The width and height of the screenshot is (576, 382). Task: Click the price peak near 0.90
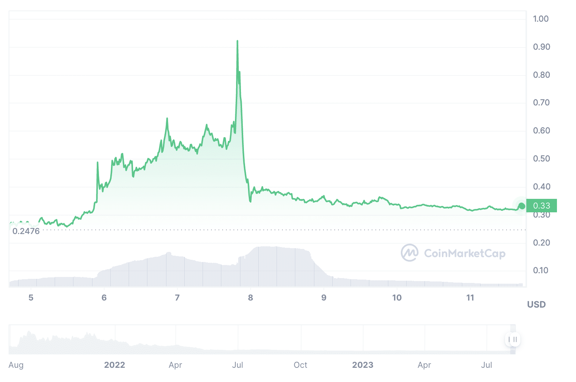tap(237, 41)
